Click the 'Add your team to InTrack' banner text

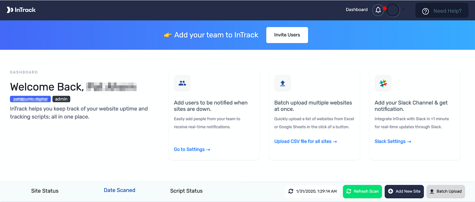click(216, 35)
